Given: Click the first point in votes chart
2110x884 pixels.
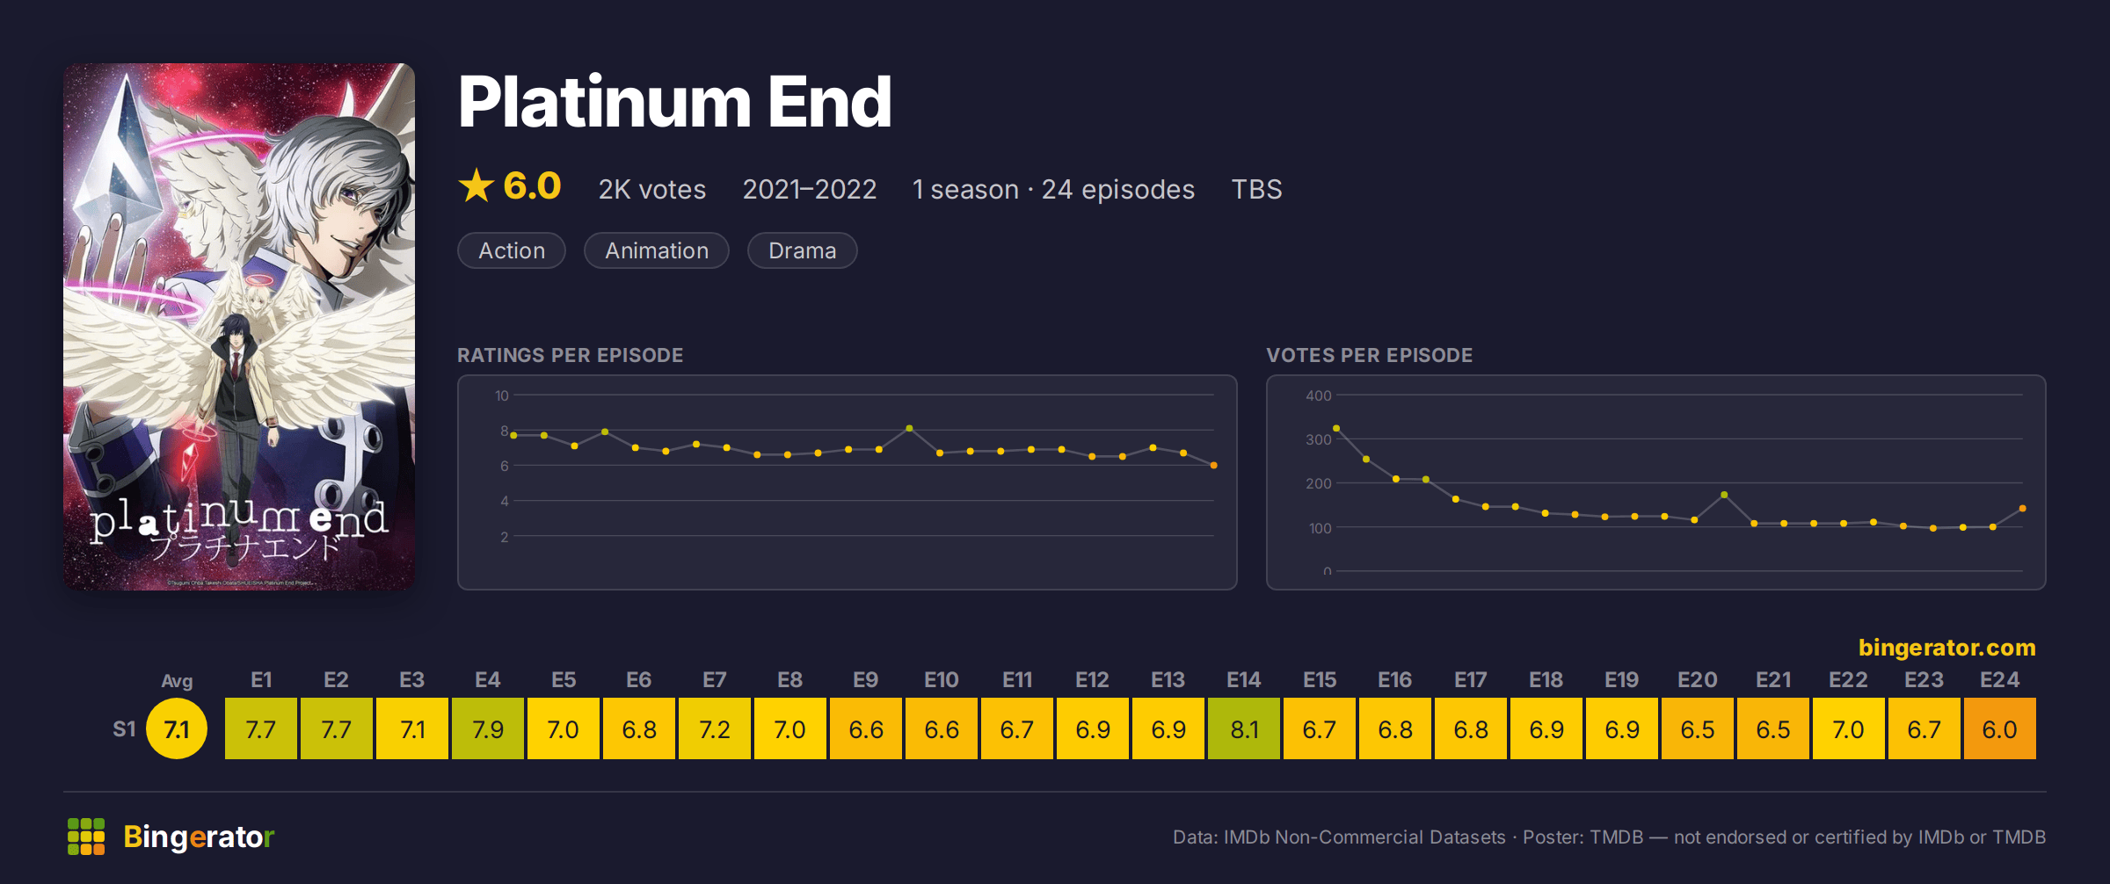Looking at the screenshot, I should coord(1336,428).
